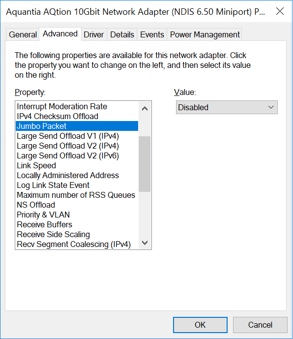This screenshot has height=339, width=293.
Task: Click the scroll down arrow in Property list
Action: pyautogui.click(x=145, y=243)
